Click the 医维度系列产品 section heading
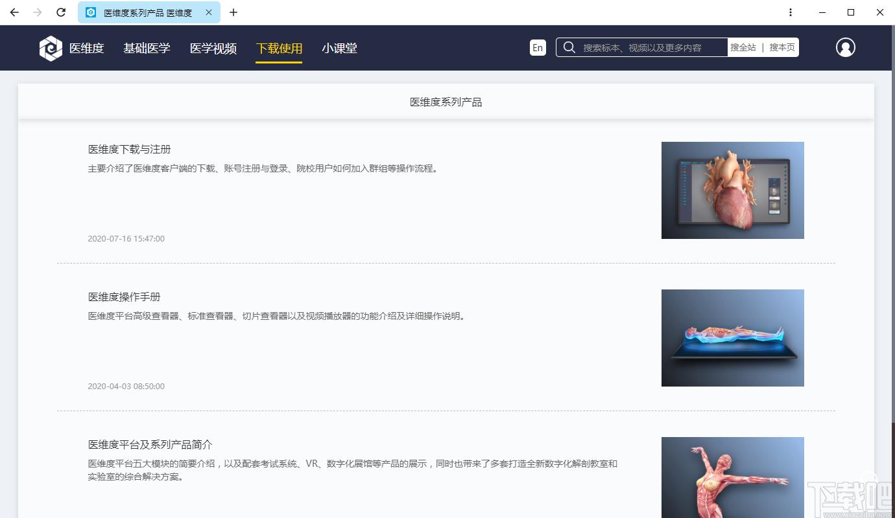Image resolution: width=895 pixels, height=518 pixels. [446, 102]
